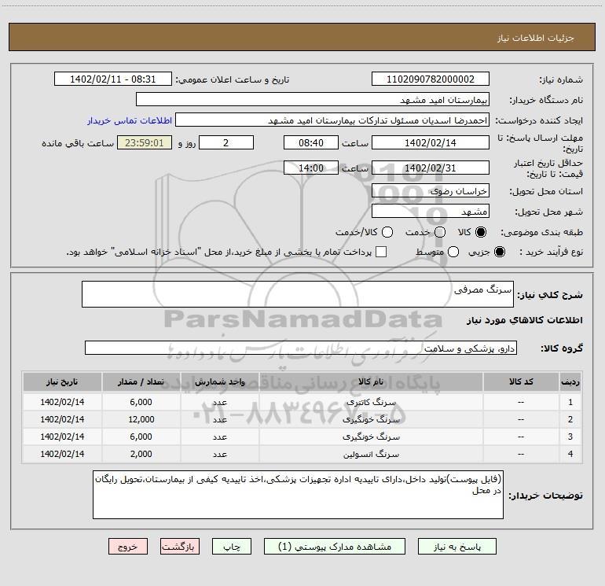Click the days remaining field showing 2
This screenshot has width=605, height=586.
(x=226, y=142)
